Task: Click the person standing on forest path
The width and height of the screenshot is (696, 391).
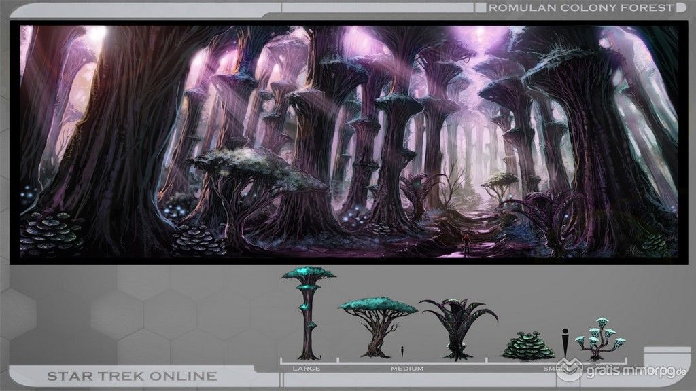Action: 465,244
